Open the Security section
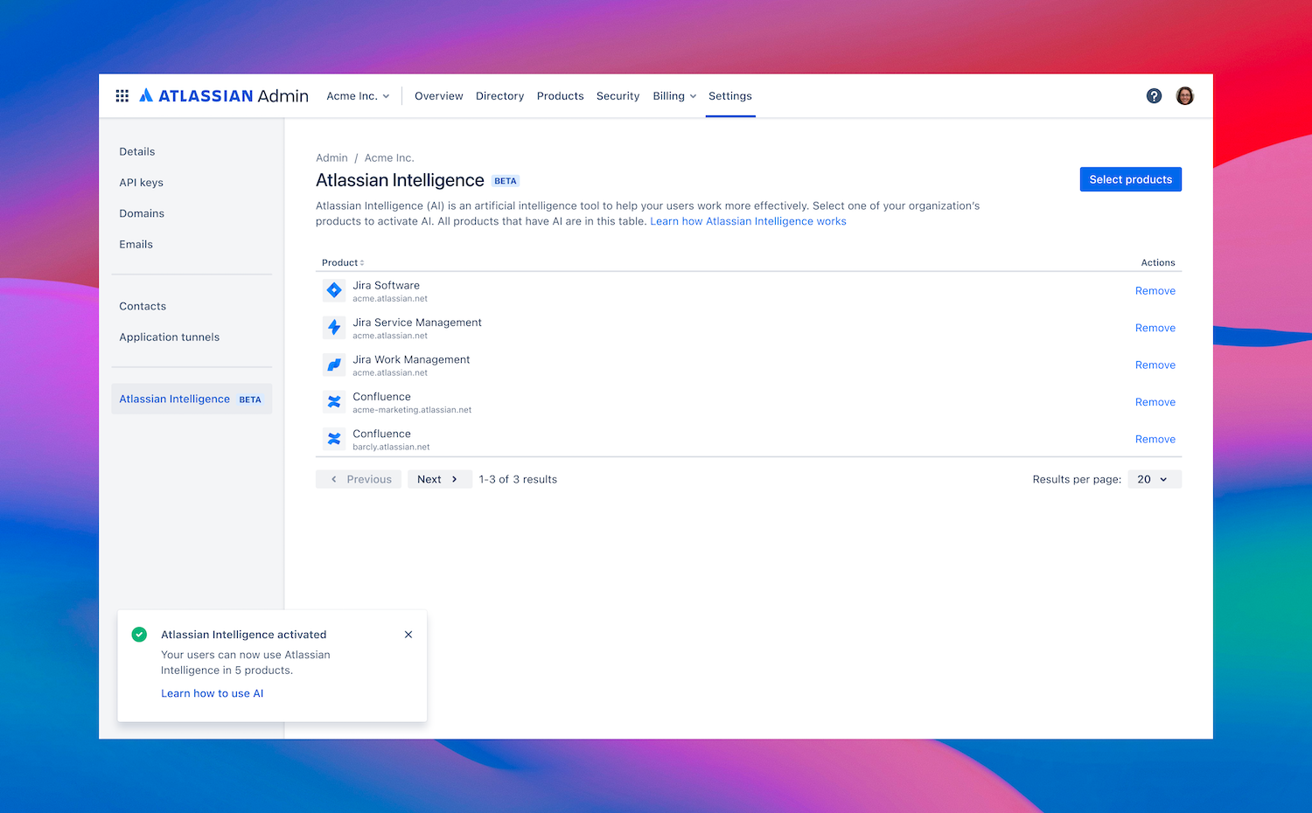 pos(618,95)
